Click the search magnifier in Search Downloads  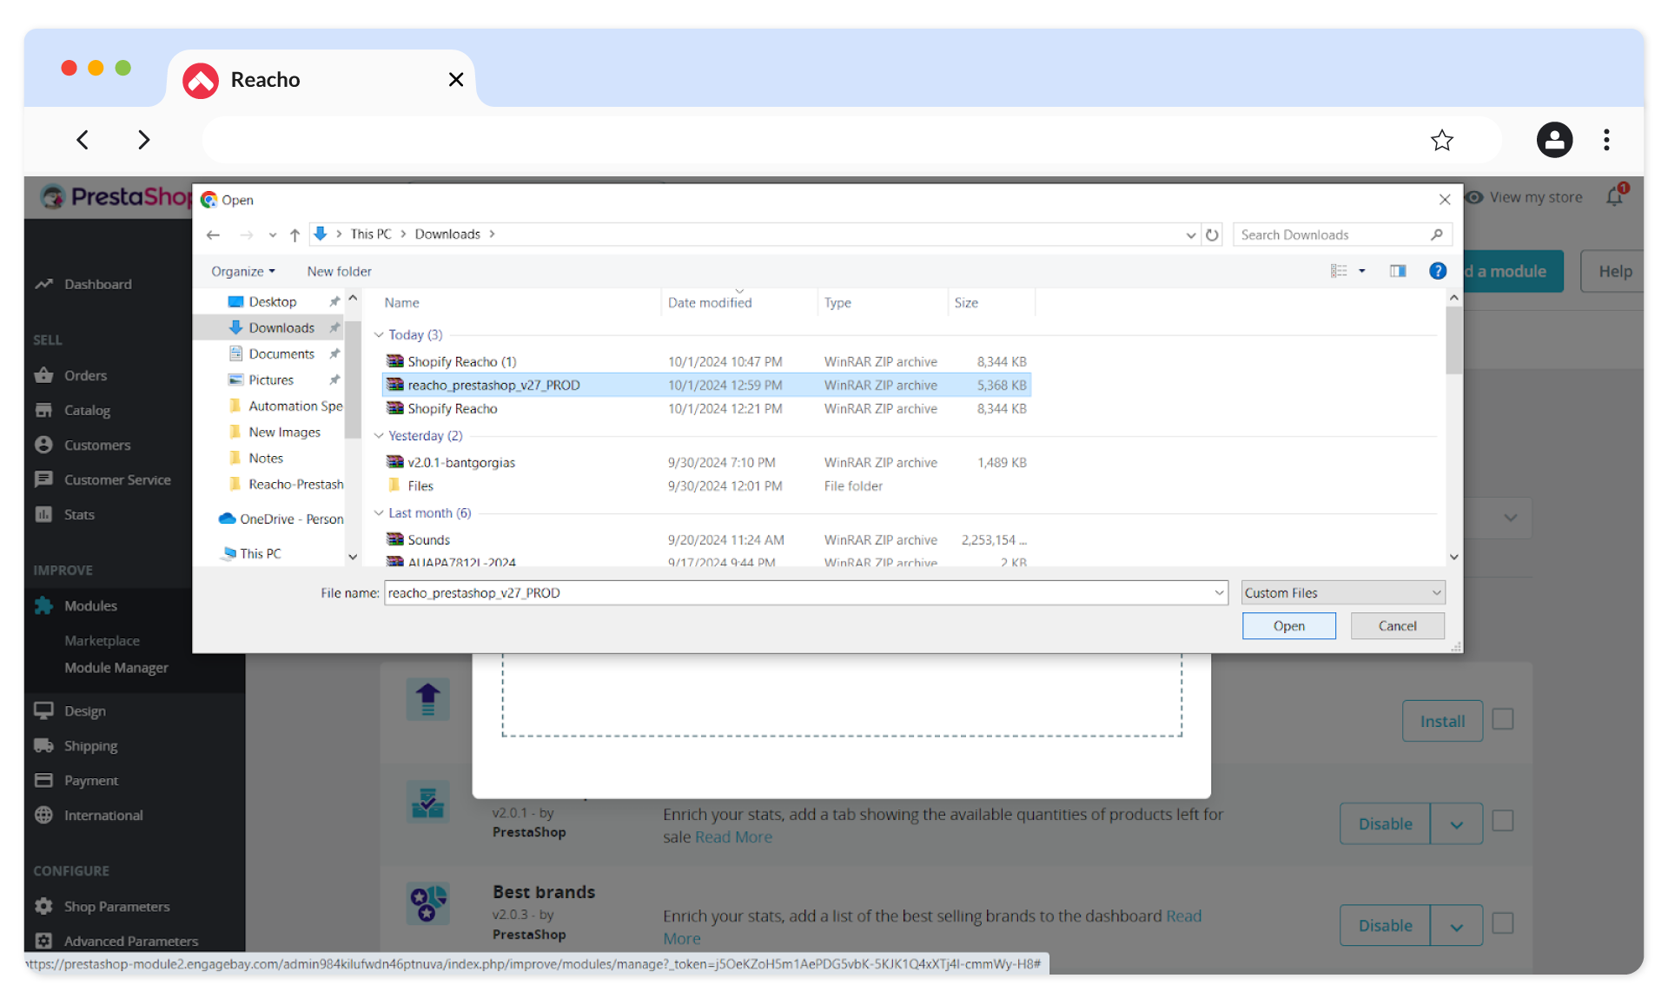coord(1437,235)
